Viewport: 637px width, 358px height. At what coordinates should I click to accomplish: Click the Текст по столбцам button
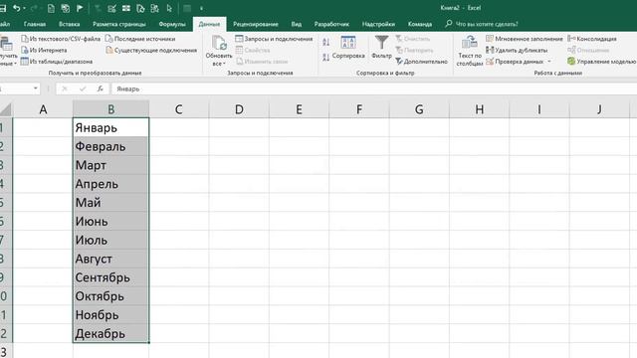(470, 51)
